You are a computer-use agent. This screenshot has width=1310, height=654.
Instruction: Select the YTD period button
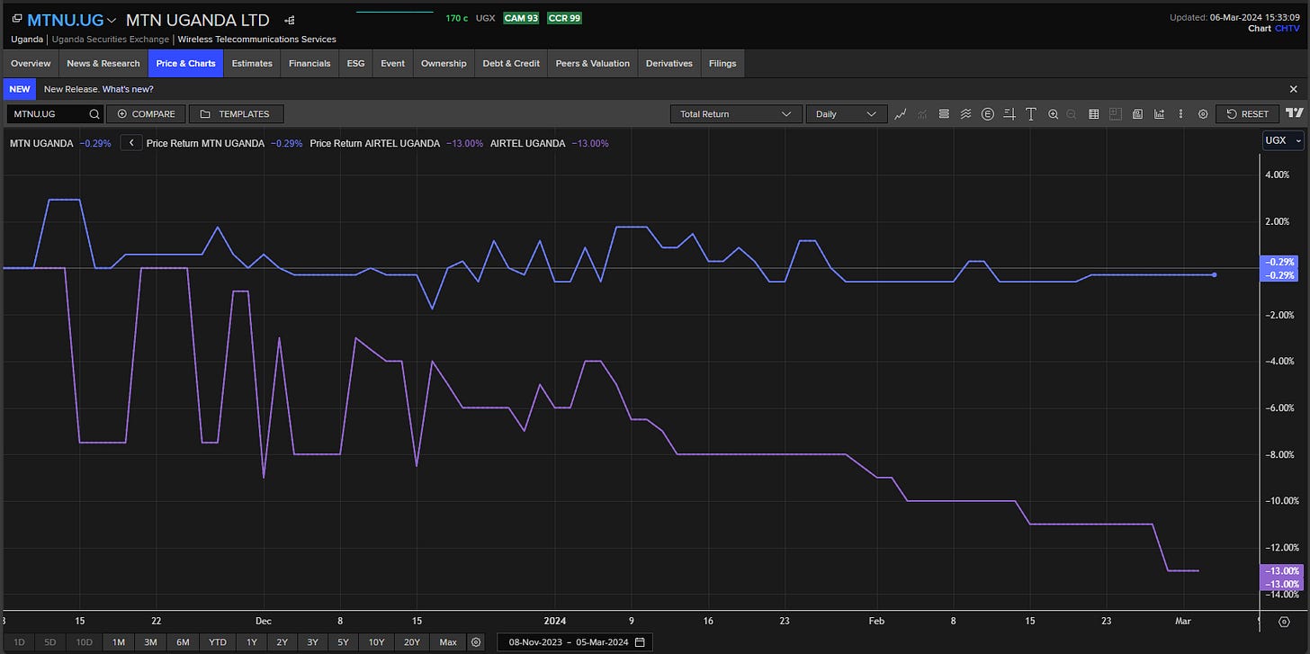coord(218,642)
